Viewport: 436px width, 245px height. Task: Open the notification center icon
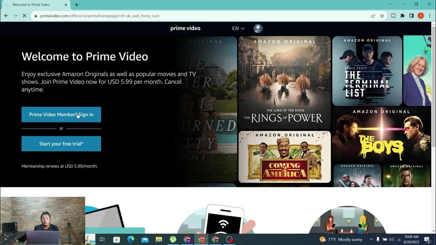tap(427, 240)
